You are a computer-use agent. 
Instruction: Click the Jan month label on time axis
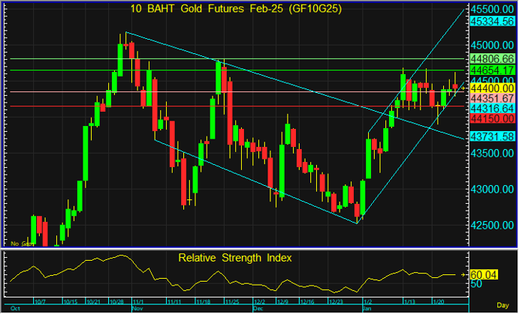click(367, 308)
